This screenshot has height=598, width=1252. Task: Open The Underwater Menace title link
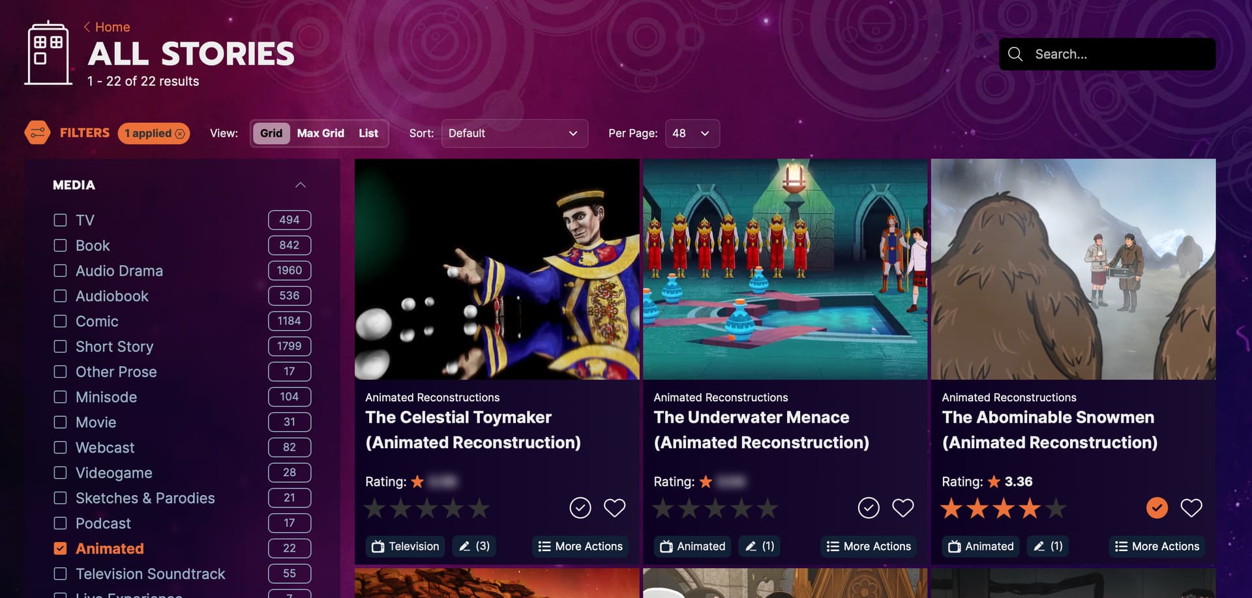pos(761,430)
